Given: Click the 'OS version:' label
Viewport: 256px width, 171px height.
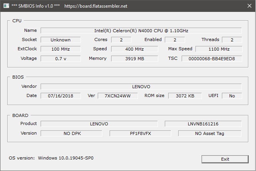Looking at the screenshot, I should tap(22, 158).
